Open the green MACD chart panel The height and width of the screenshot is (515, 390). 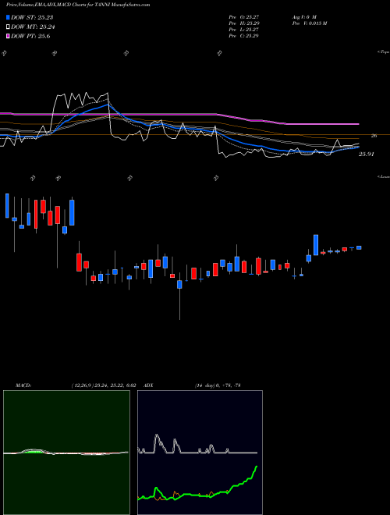66,453
